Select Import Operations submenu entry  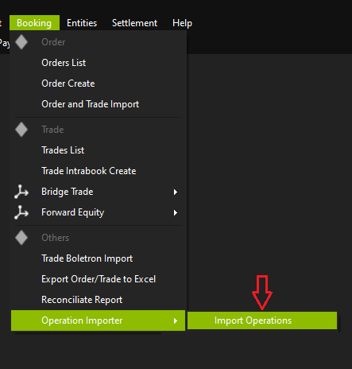pos(262,320)
